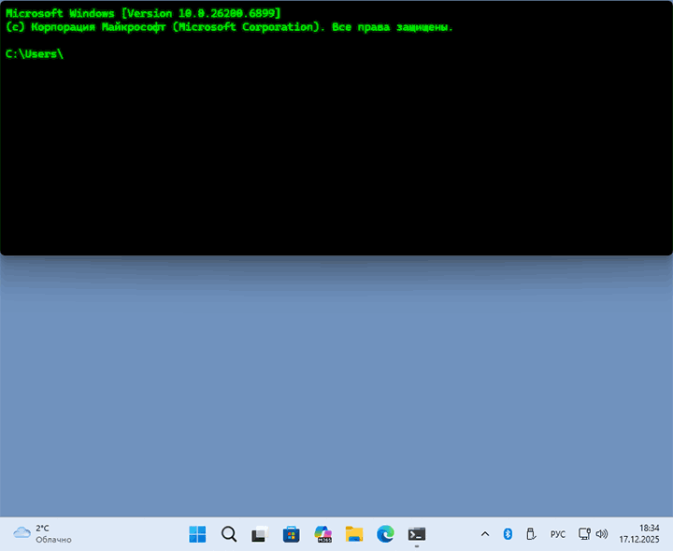Click the volume speaker tray icon
The height and width of the screenshot is (551, 673).
(601, 534)
